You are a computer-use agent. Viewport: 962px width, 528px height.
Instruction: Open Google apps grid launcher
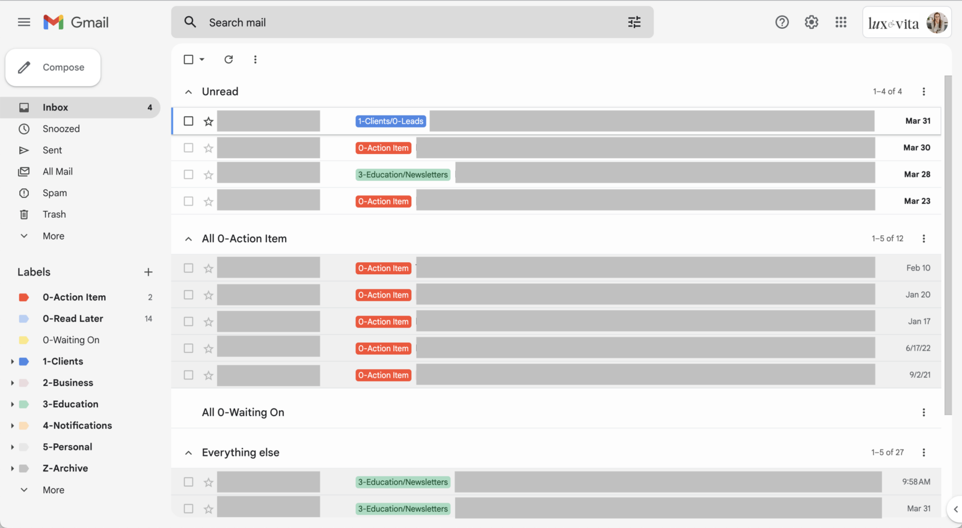click(x=841, y=22)
